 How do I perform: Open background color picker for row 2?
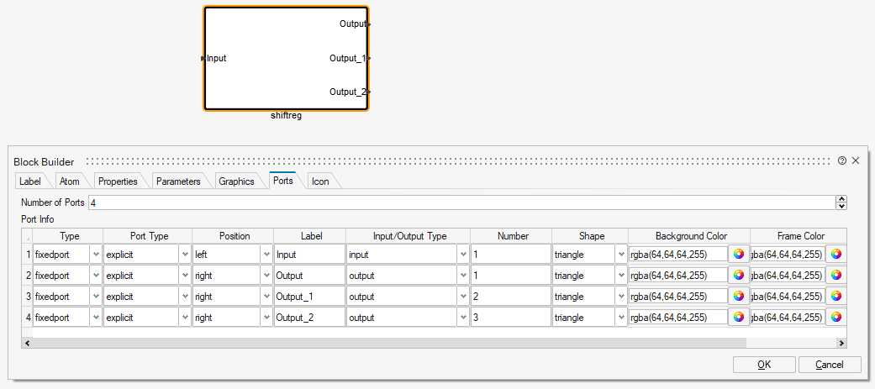coord(738,276)
